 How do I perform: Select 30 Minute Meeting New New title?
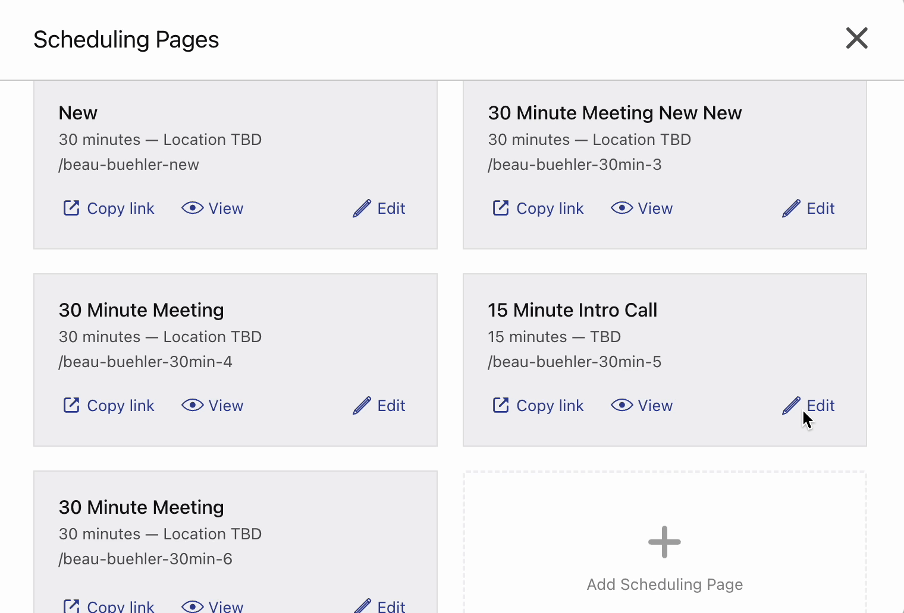pyautogui.click(x=615, y=113)
